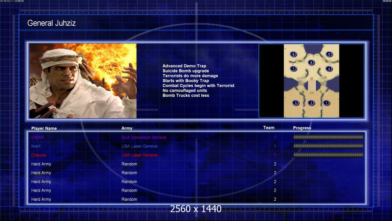Click team number in OMAR's row
Screen dimensions: 392x221
275,137
